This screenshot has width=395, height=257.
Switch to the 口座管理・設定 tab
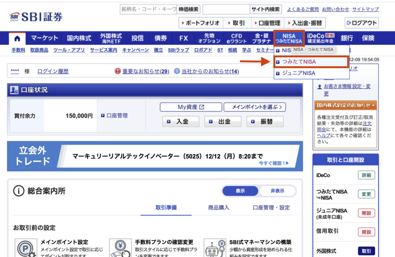click(x=271, y=208)
